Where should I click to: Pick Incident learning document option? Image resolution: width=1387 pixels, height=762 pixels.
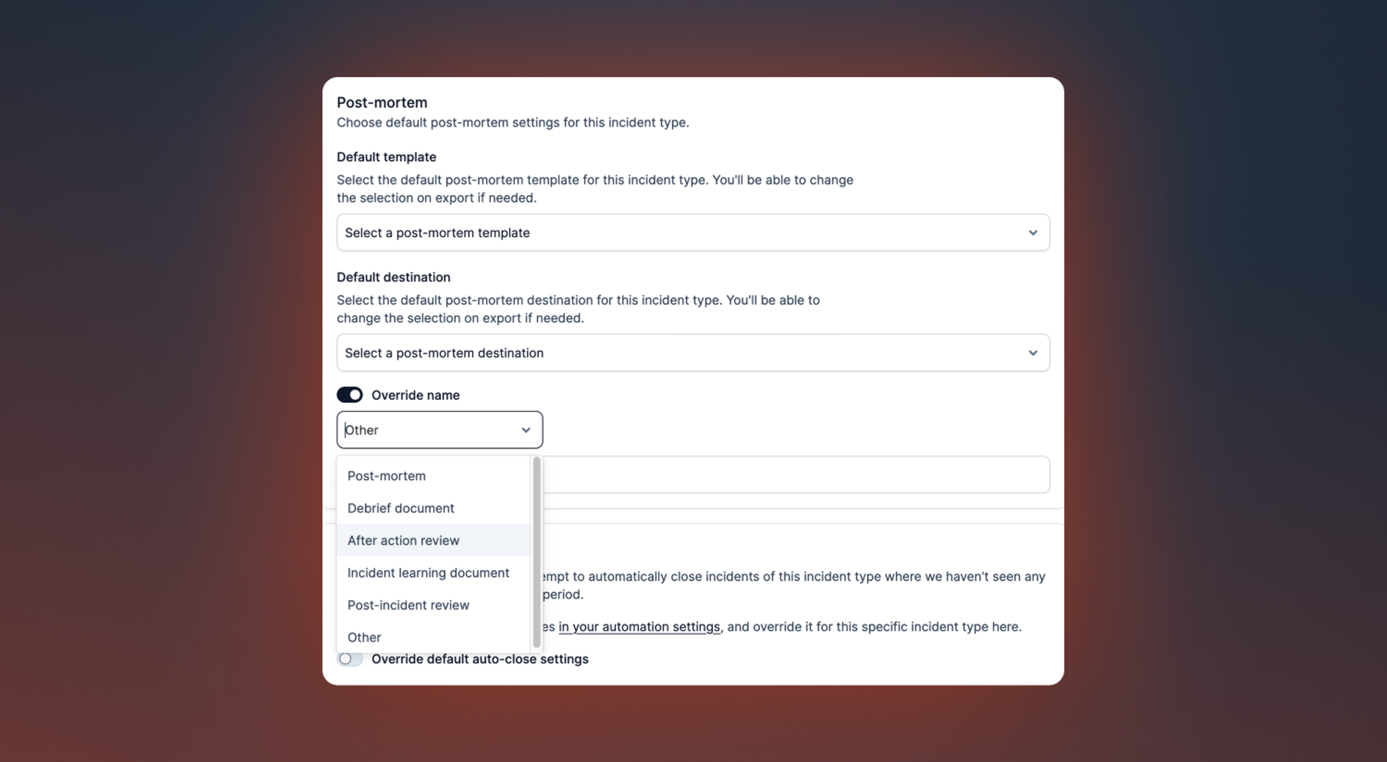coord(433,573)
